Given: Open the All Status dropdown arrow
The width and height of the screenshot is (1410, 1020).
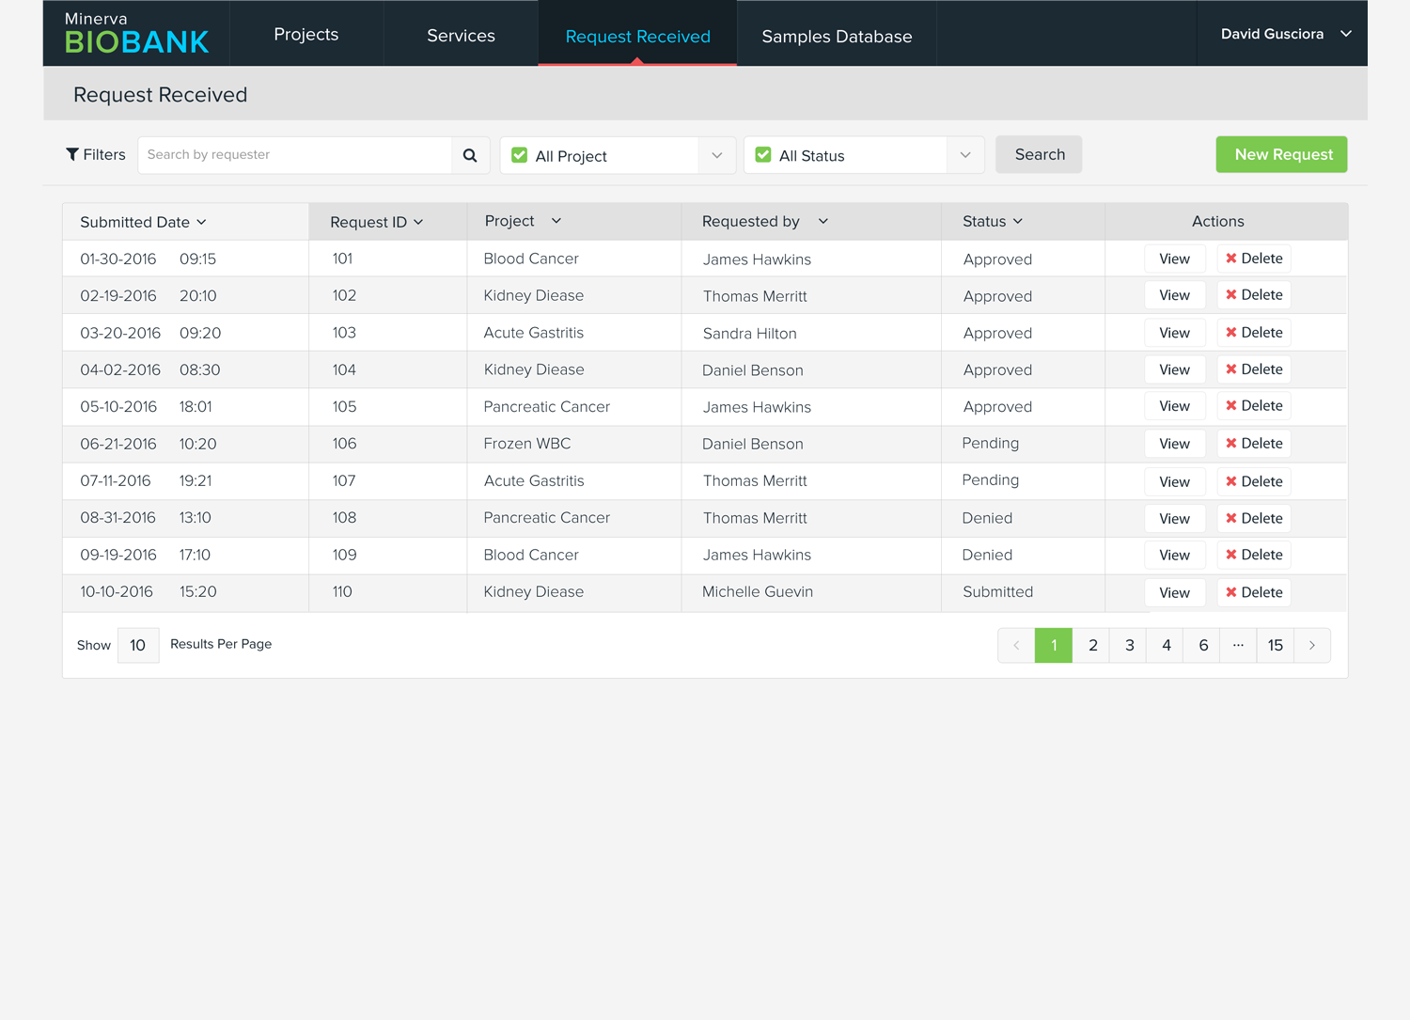Looking at the screenshot, I should 965,155.
